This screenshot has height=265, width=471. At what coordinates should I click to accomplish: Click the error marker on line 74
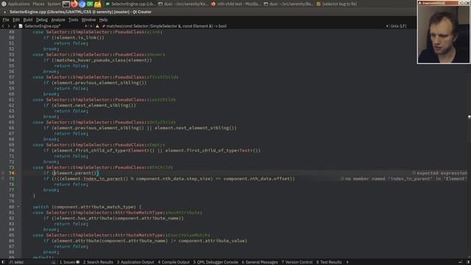pyautogui.click(x=3, y=173)
